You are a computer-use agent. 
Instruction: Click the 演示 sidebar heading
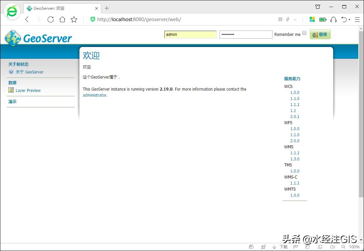(x=12, y=102)
